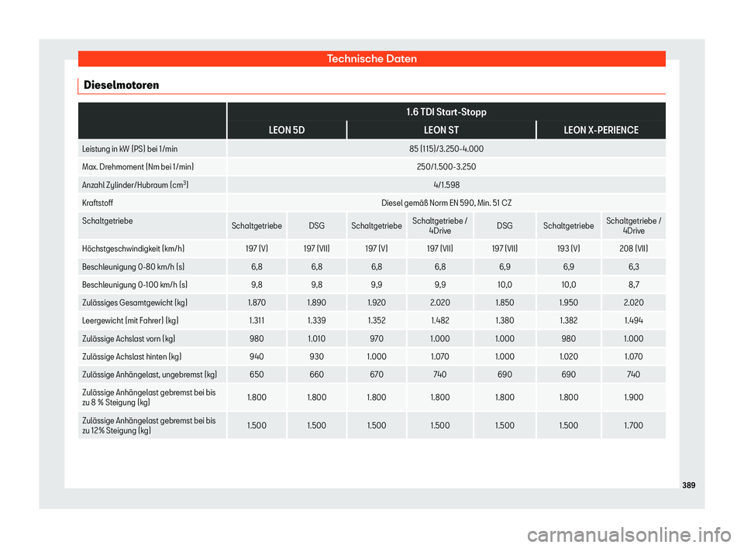744x548 pixels.
Task: Select the displacement value '4/1.598'
Action: (x=446, y=185)
